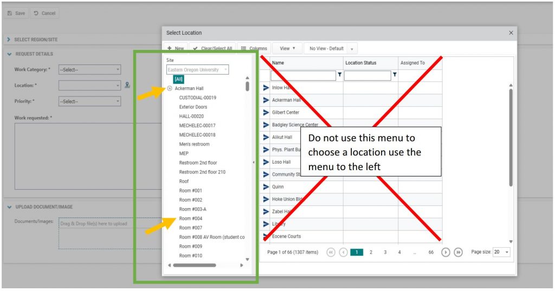Open the View menu in the toolbar
This screenshot has width=555, height=291.
point(287,49)
